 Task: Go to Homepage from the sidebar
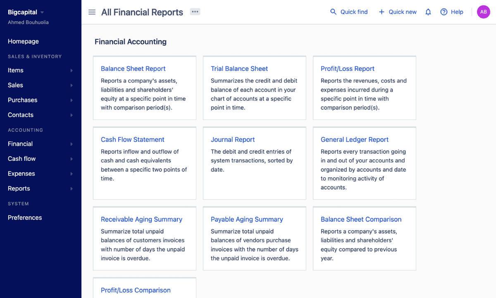click(x=23, y=41)
